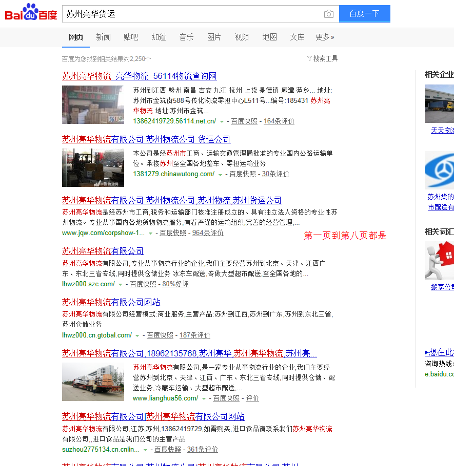Expand arrow next to lhwz000.cn.gtobal.com/

click(x=137, y=335)
